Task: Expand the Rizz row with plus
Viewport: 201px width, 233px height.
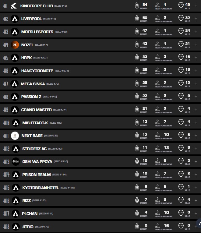Action: [x=196, y=200]
